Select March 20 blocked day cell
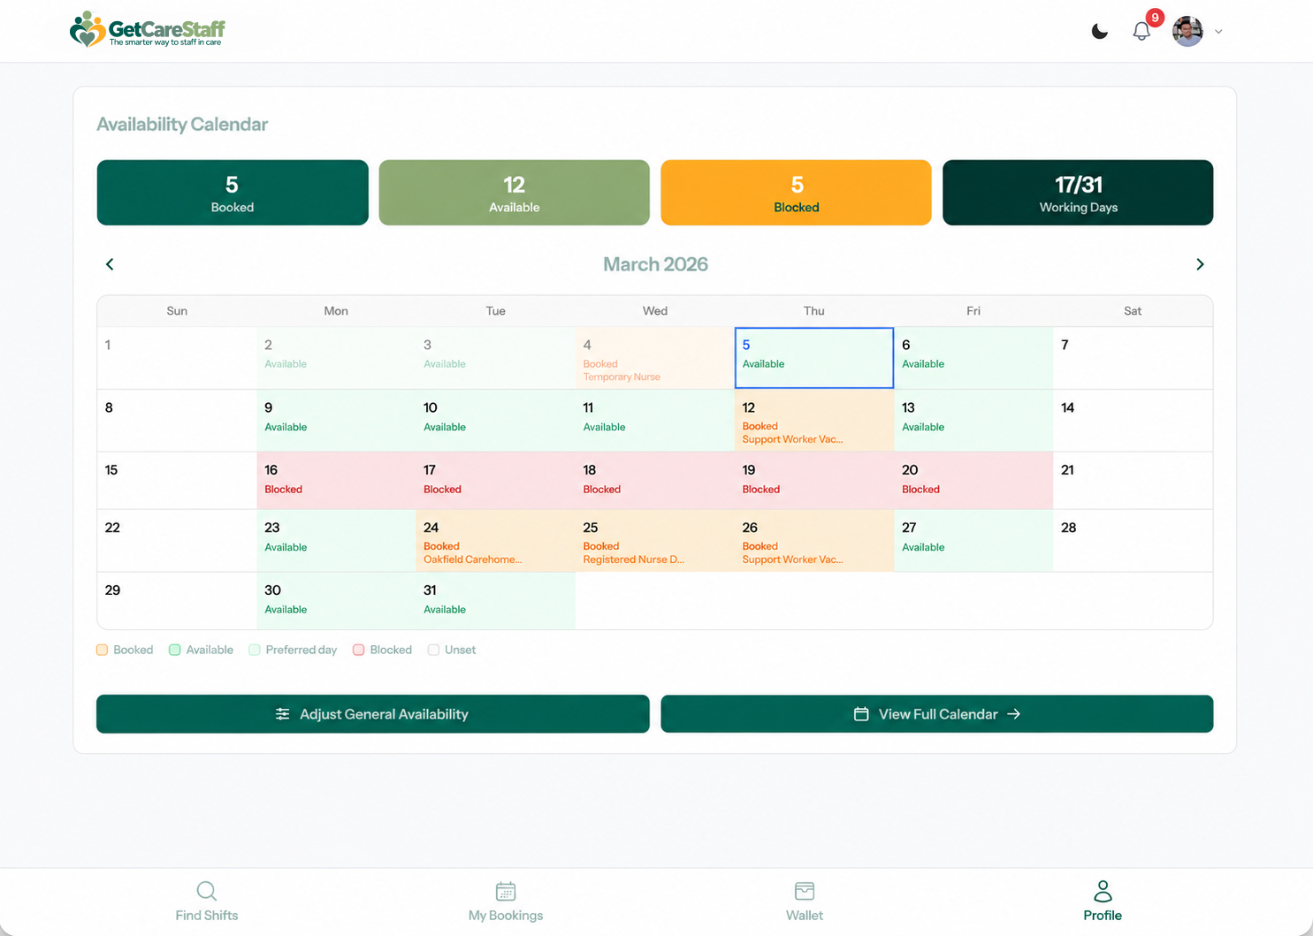1313x936 pixels. click(x=973, y=481)
